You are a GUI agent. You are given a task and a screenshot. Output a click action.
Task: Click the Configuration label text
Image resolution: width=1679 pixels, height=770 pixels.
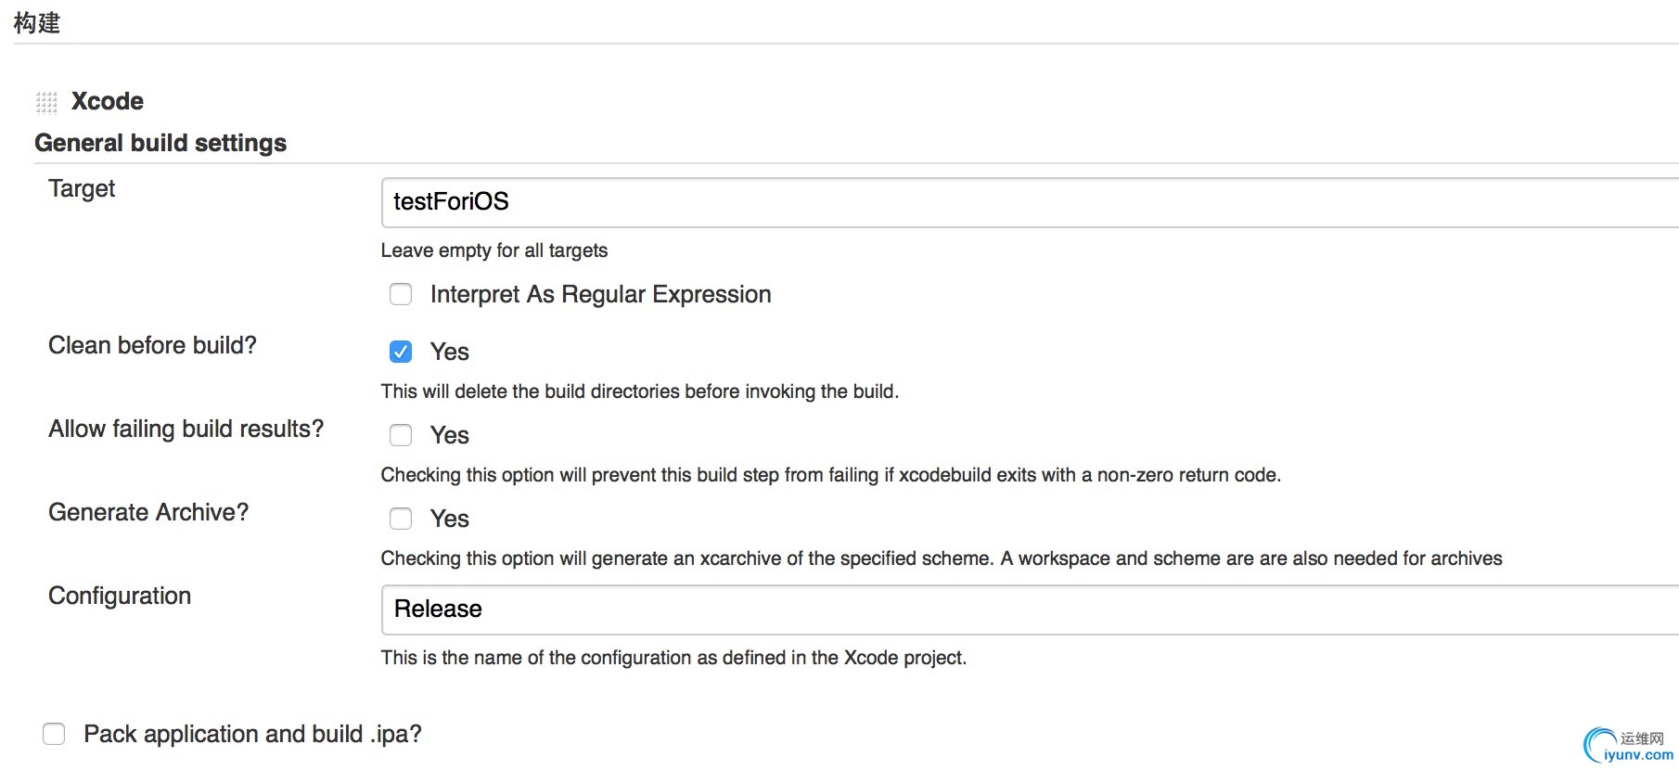tap(120, 596)
